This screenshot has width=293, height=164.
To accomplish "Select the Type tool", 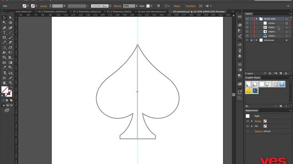I will pos(4,32).
